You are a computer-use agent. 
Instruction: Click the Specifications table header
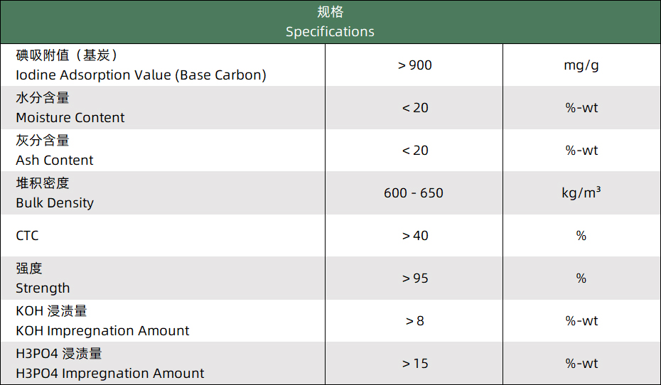point(330,22)
